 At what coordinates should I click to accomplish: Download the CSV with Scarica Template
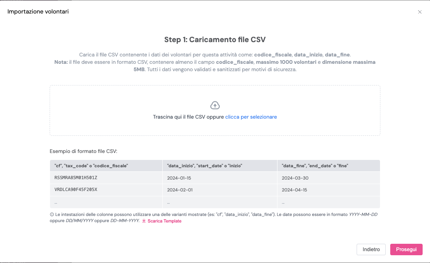click(164, 221)
